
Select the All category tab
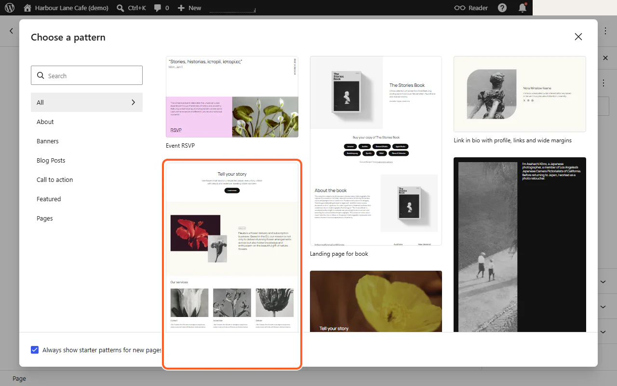tap(87, 102)
